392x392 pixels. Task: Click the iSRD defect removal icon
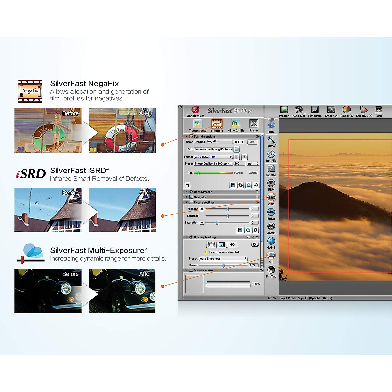coord(271,198)
